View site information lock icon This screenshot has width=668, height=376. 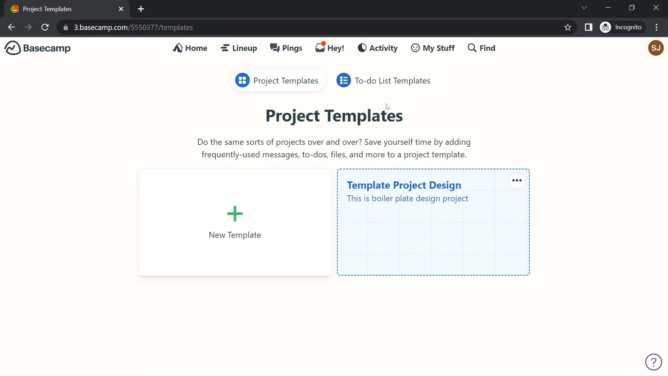pyautogui.click(x=65, y=27)
